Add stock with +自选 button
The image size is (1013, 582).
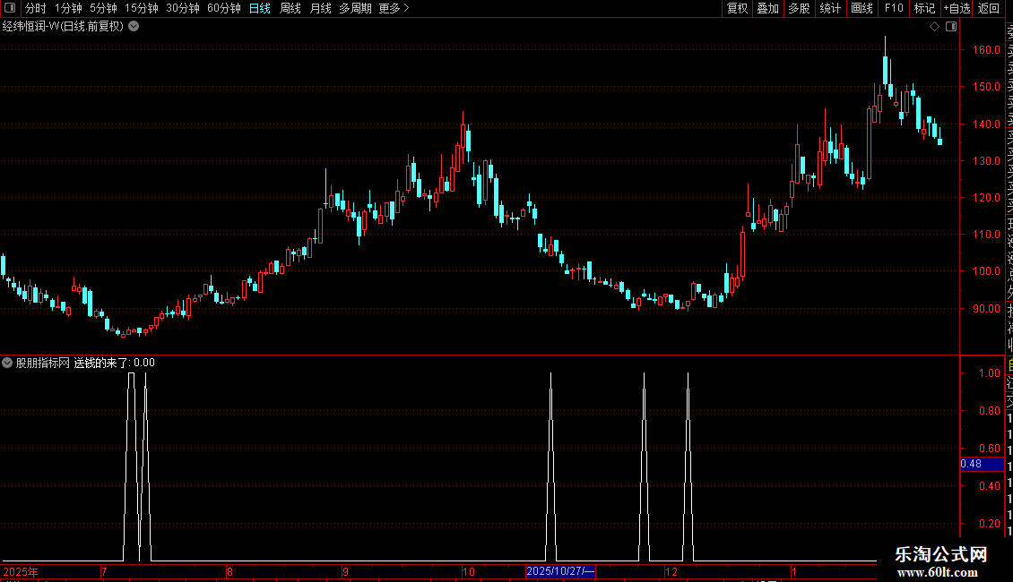tap(957, 8)
